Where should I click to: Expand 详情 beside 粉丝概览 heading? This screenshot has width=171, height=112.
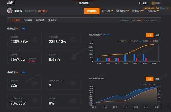(x=24, y=29)
